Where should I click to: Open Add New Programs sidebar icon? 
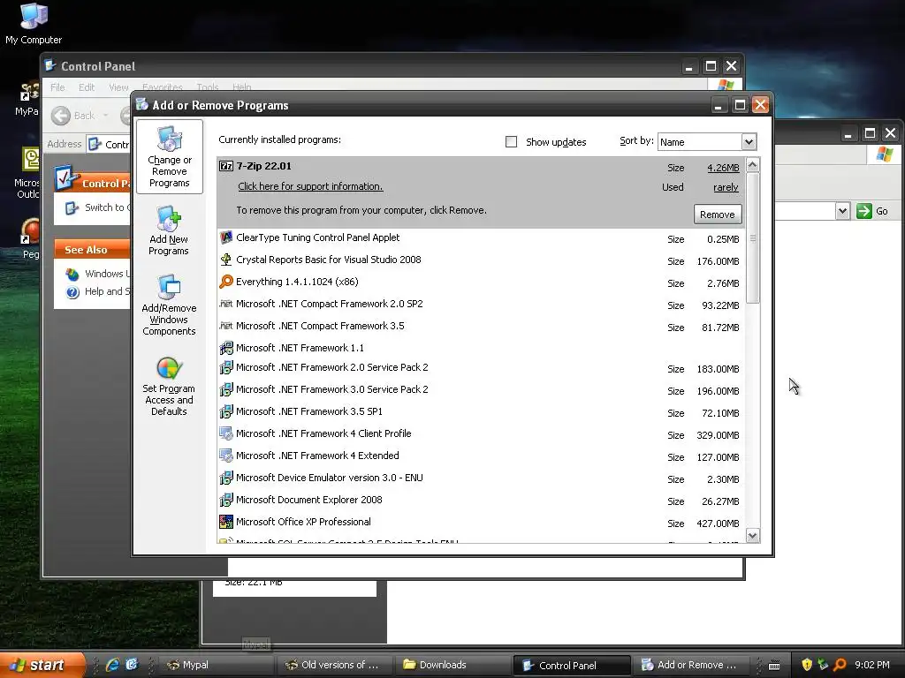tap(169, 230)
